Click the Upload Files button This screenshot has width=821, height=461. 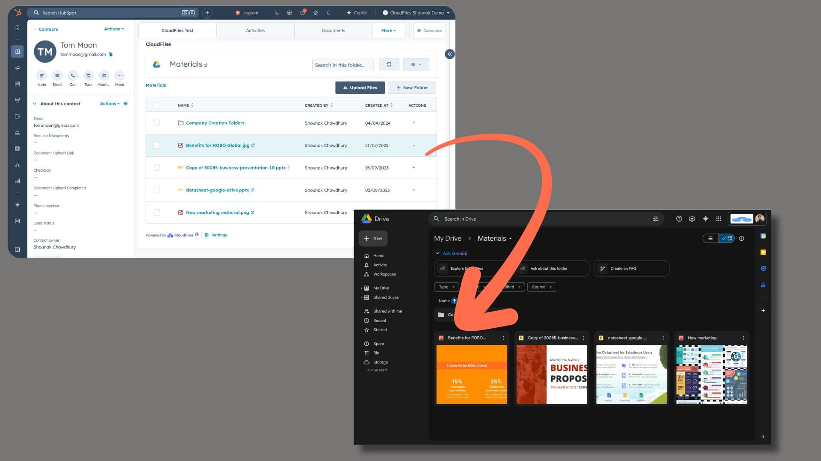360,88
